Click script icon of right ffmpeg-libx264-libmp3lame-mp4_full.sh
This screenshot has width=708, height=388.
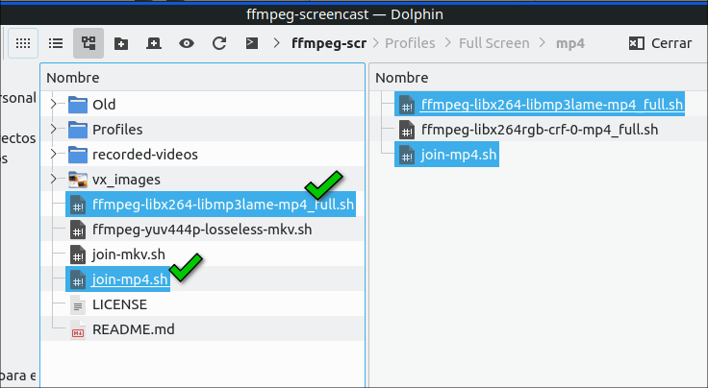coord(407,105)
